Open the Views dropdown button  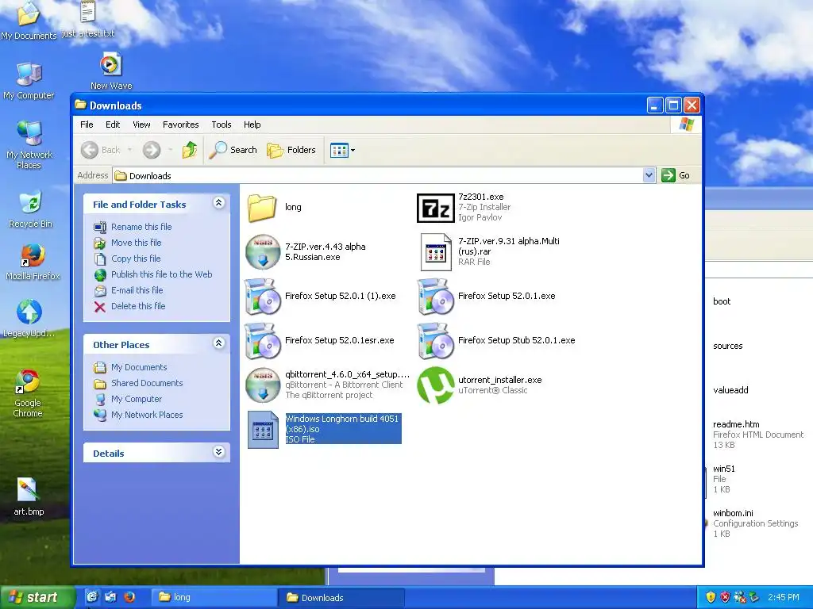tap(343, 150)
